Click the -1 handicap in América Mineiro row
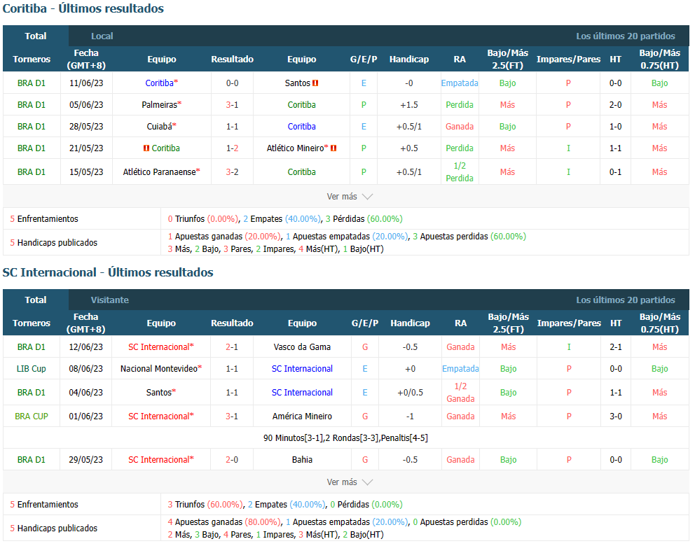Screen dimensions: 695x546 coord(410,416)
